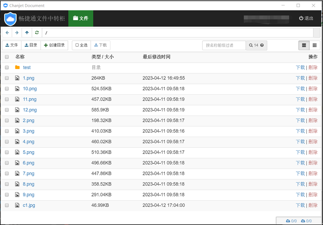The height and width of the screenshot is (225, 323).
Task: Open the test folder icon
Action: 17,67
